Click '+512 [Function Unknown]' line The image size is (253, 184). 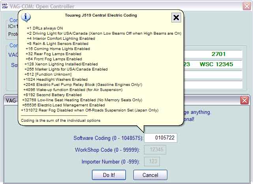click(48, 74)
